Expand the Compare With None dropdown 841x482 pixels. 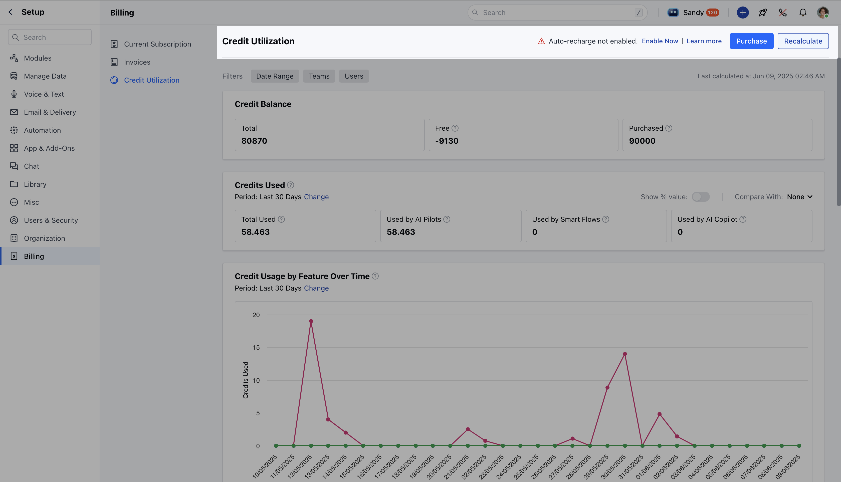click(x=800, y=197)
